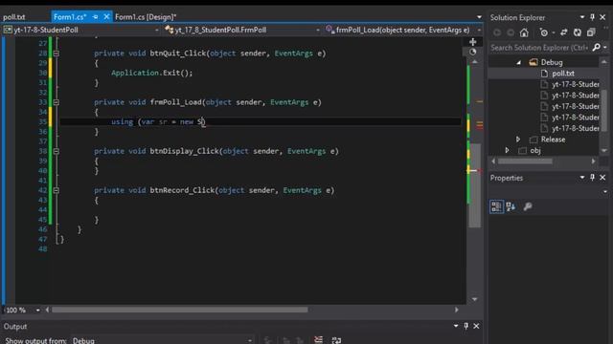Select the obj folder in Solution Explorer
613x344 pixels.
535,150
